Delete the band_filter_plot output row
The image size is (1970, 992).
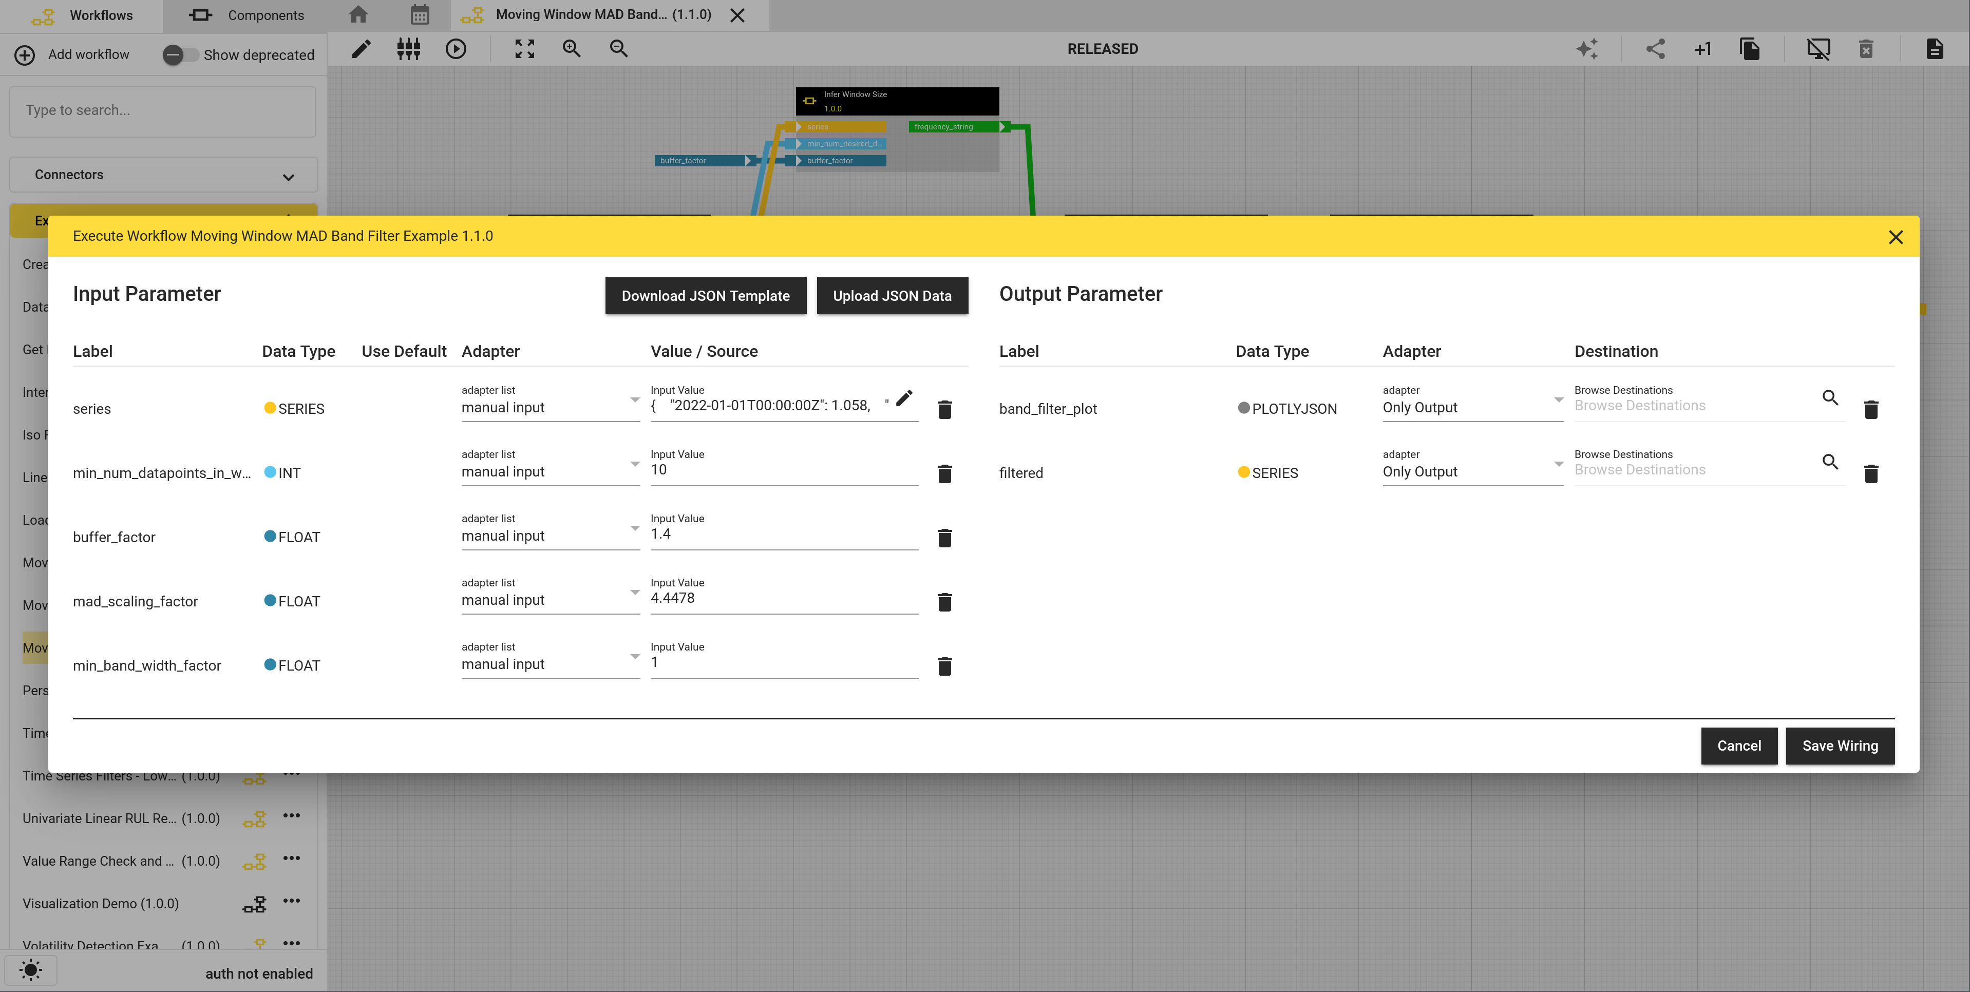click(1871, 409)
